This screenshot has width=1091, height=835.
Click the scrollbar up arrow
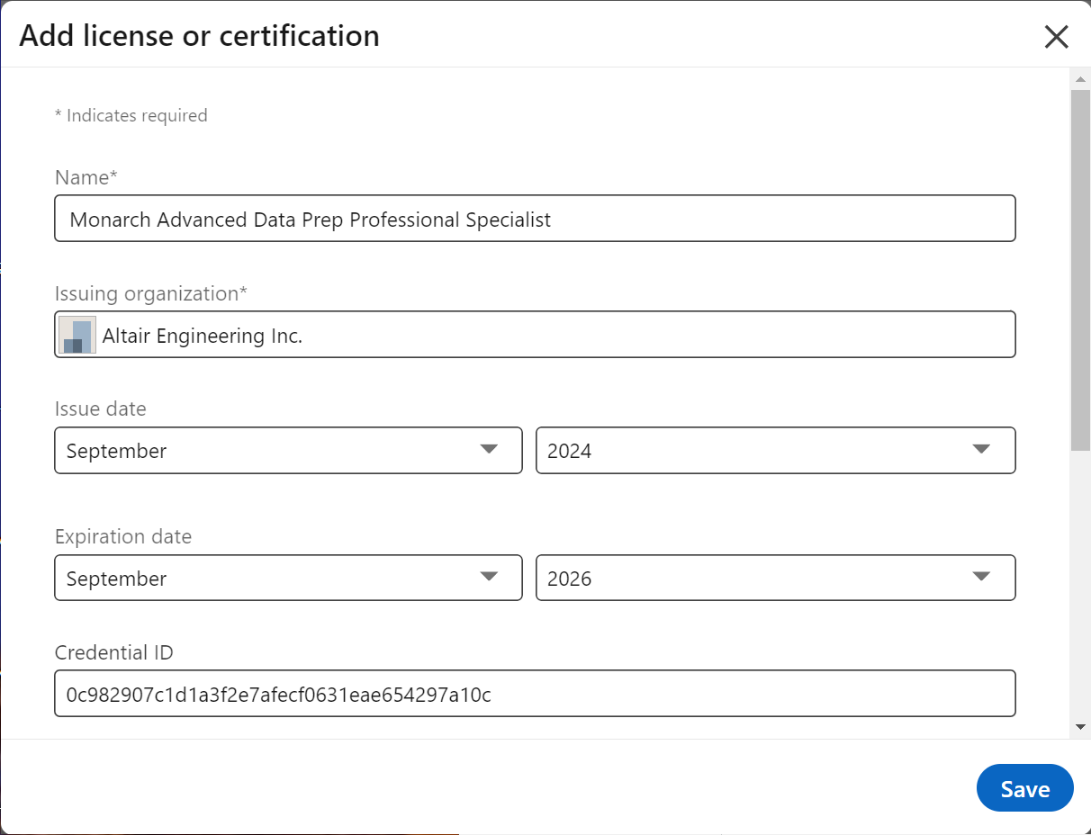1080,80
